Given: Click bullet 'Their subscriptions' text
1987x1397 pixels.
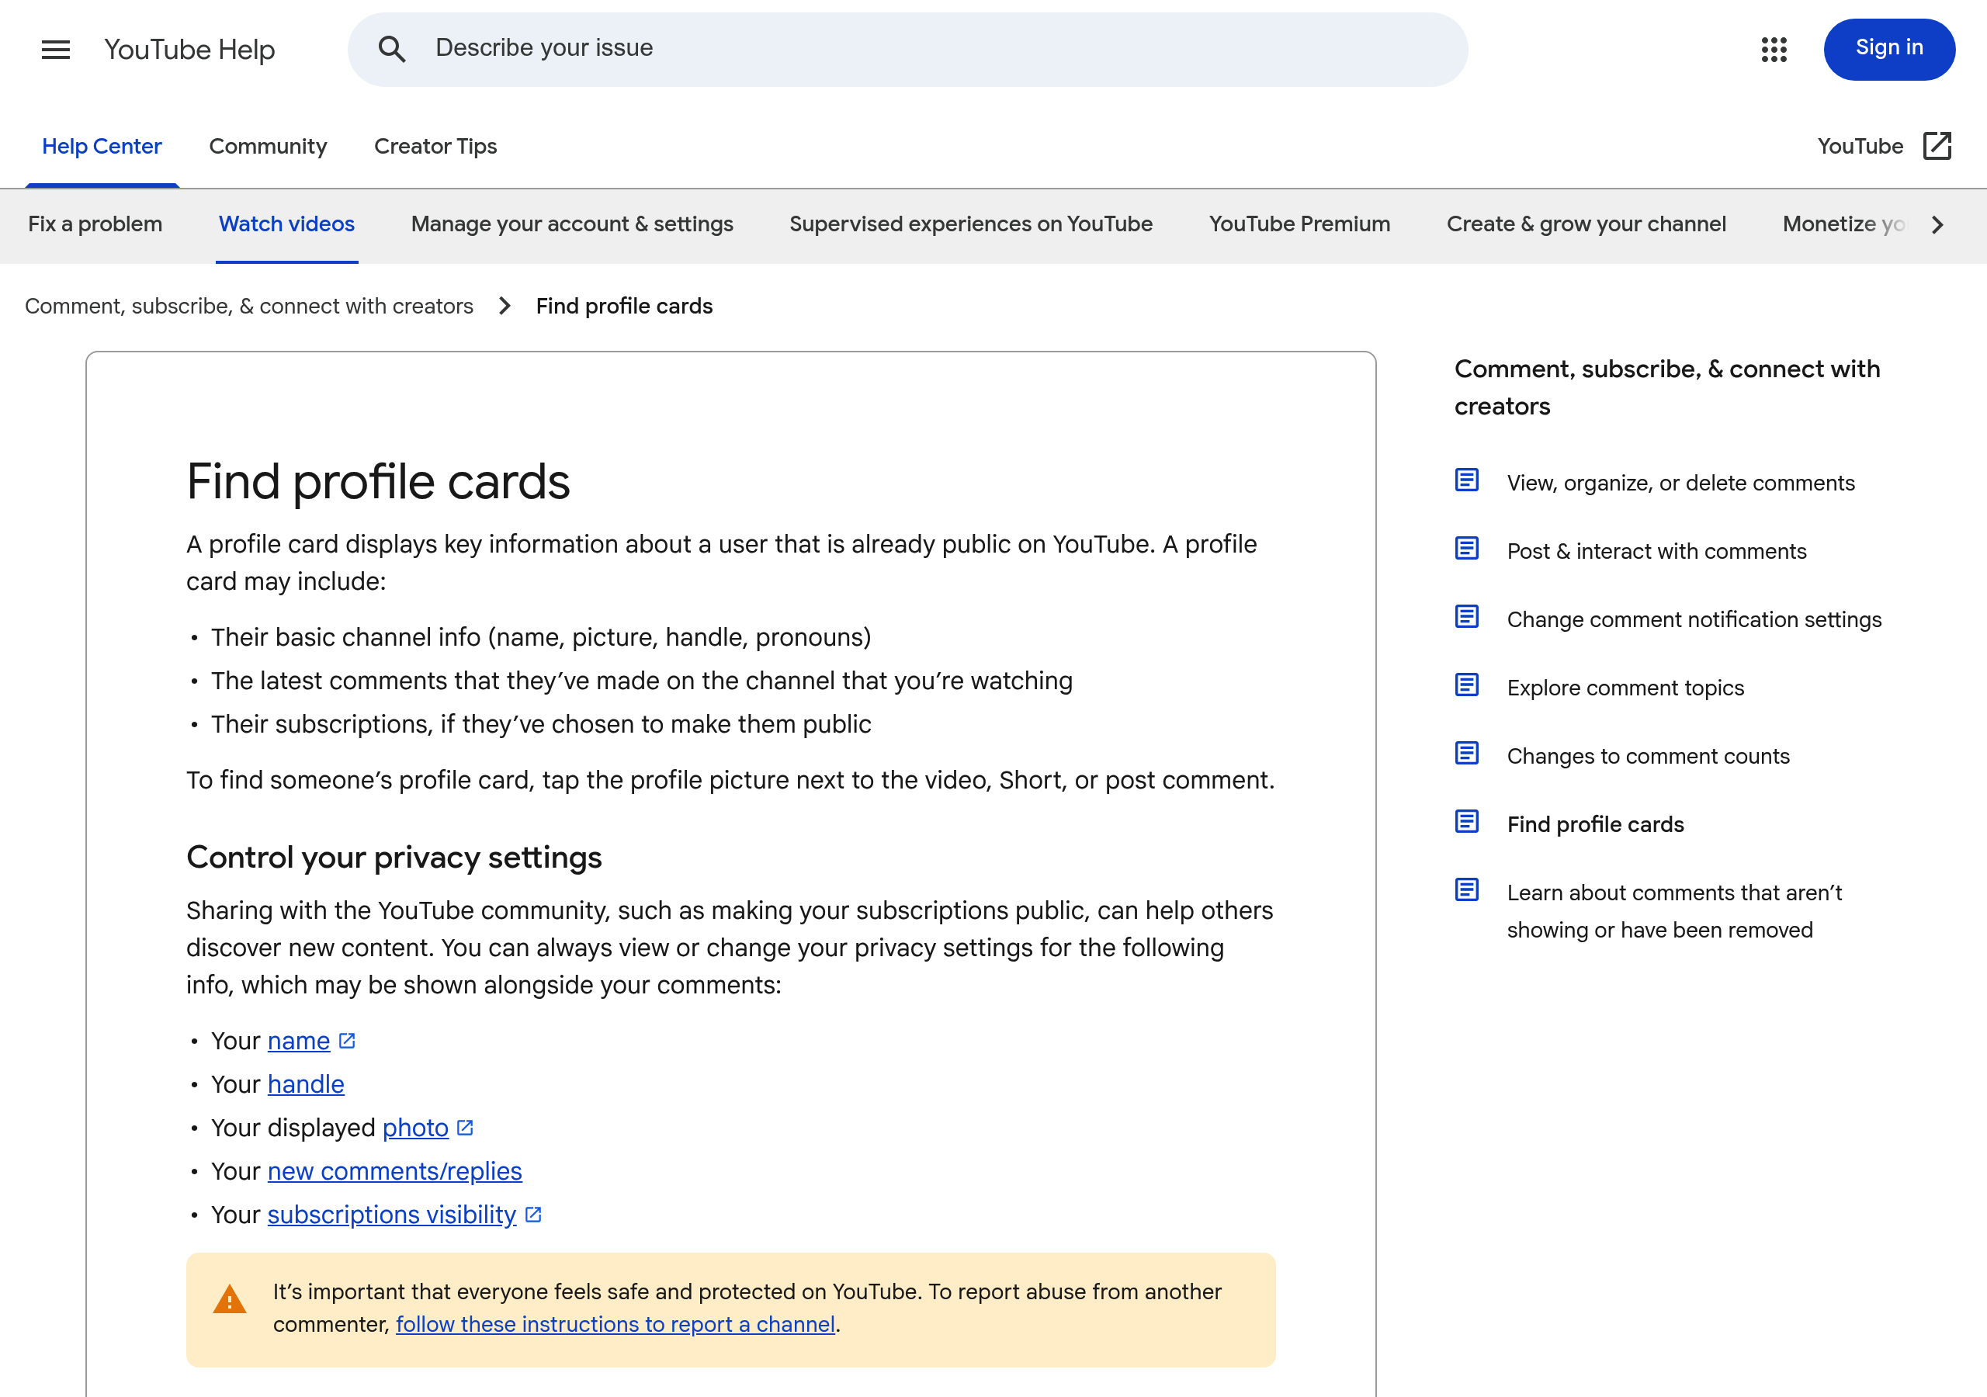Looking at the screenshot, I should click(x=541, y=724).
